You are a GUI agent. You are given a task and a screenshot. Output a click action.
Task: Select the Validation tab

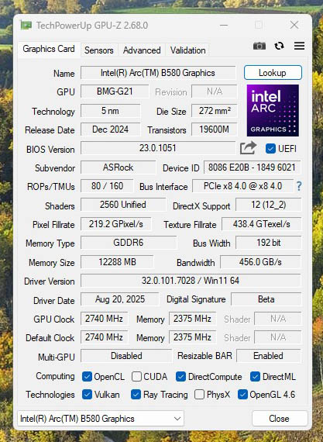tap(187, 50)
